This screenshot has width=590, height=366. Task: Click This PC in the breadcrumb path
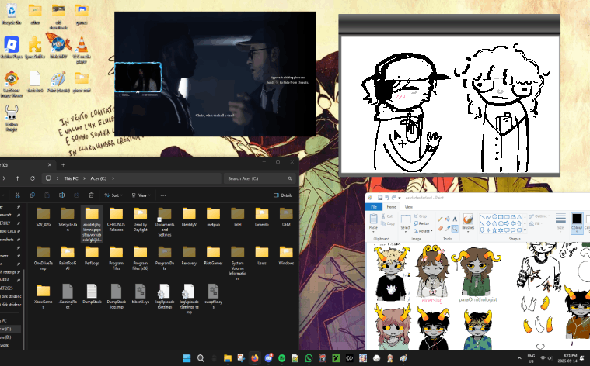71,178
